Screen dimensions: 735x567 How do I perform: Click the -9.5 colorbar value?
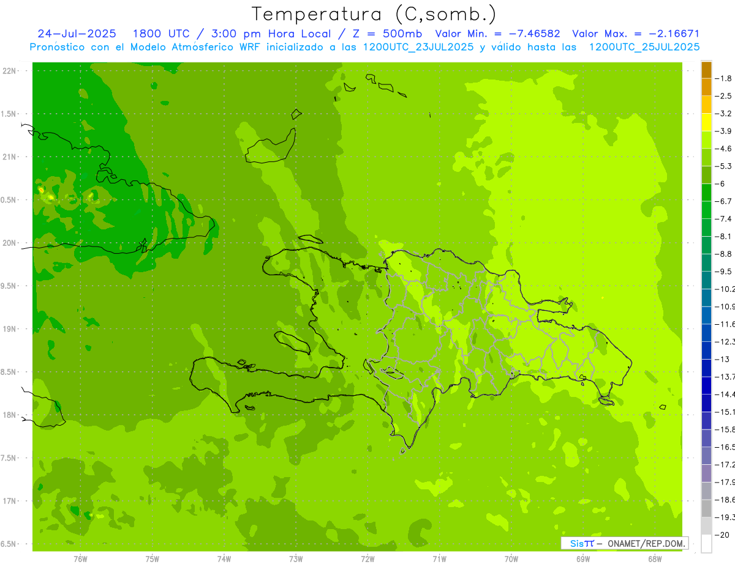point(724,271)
